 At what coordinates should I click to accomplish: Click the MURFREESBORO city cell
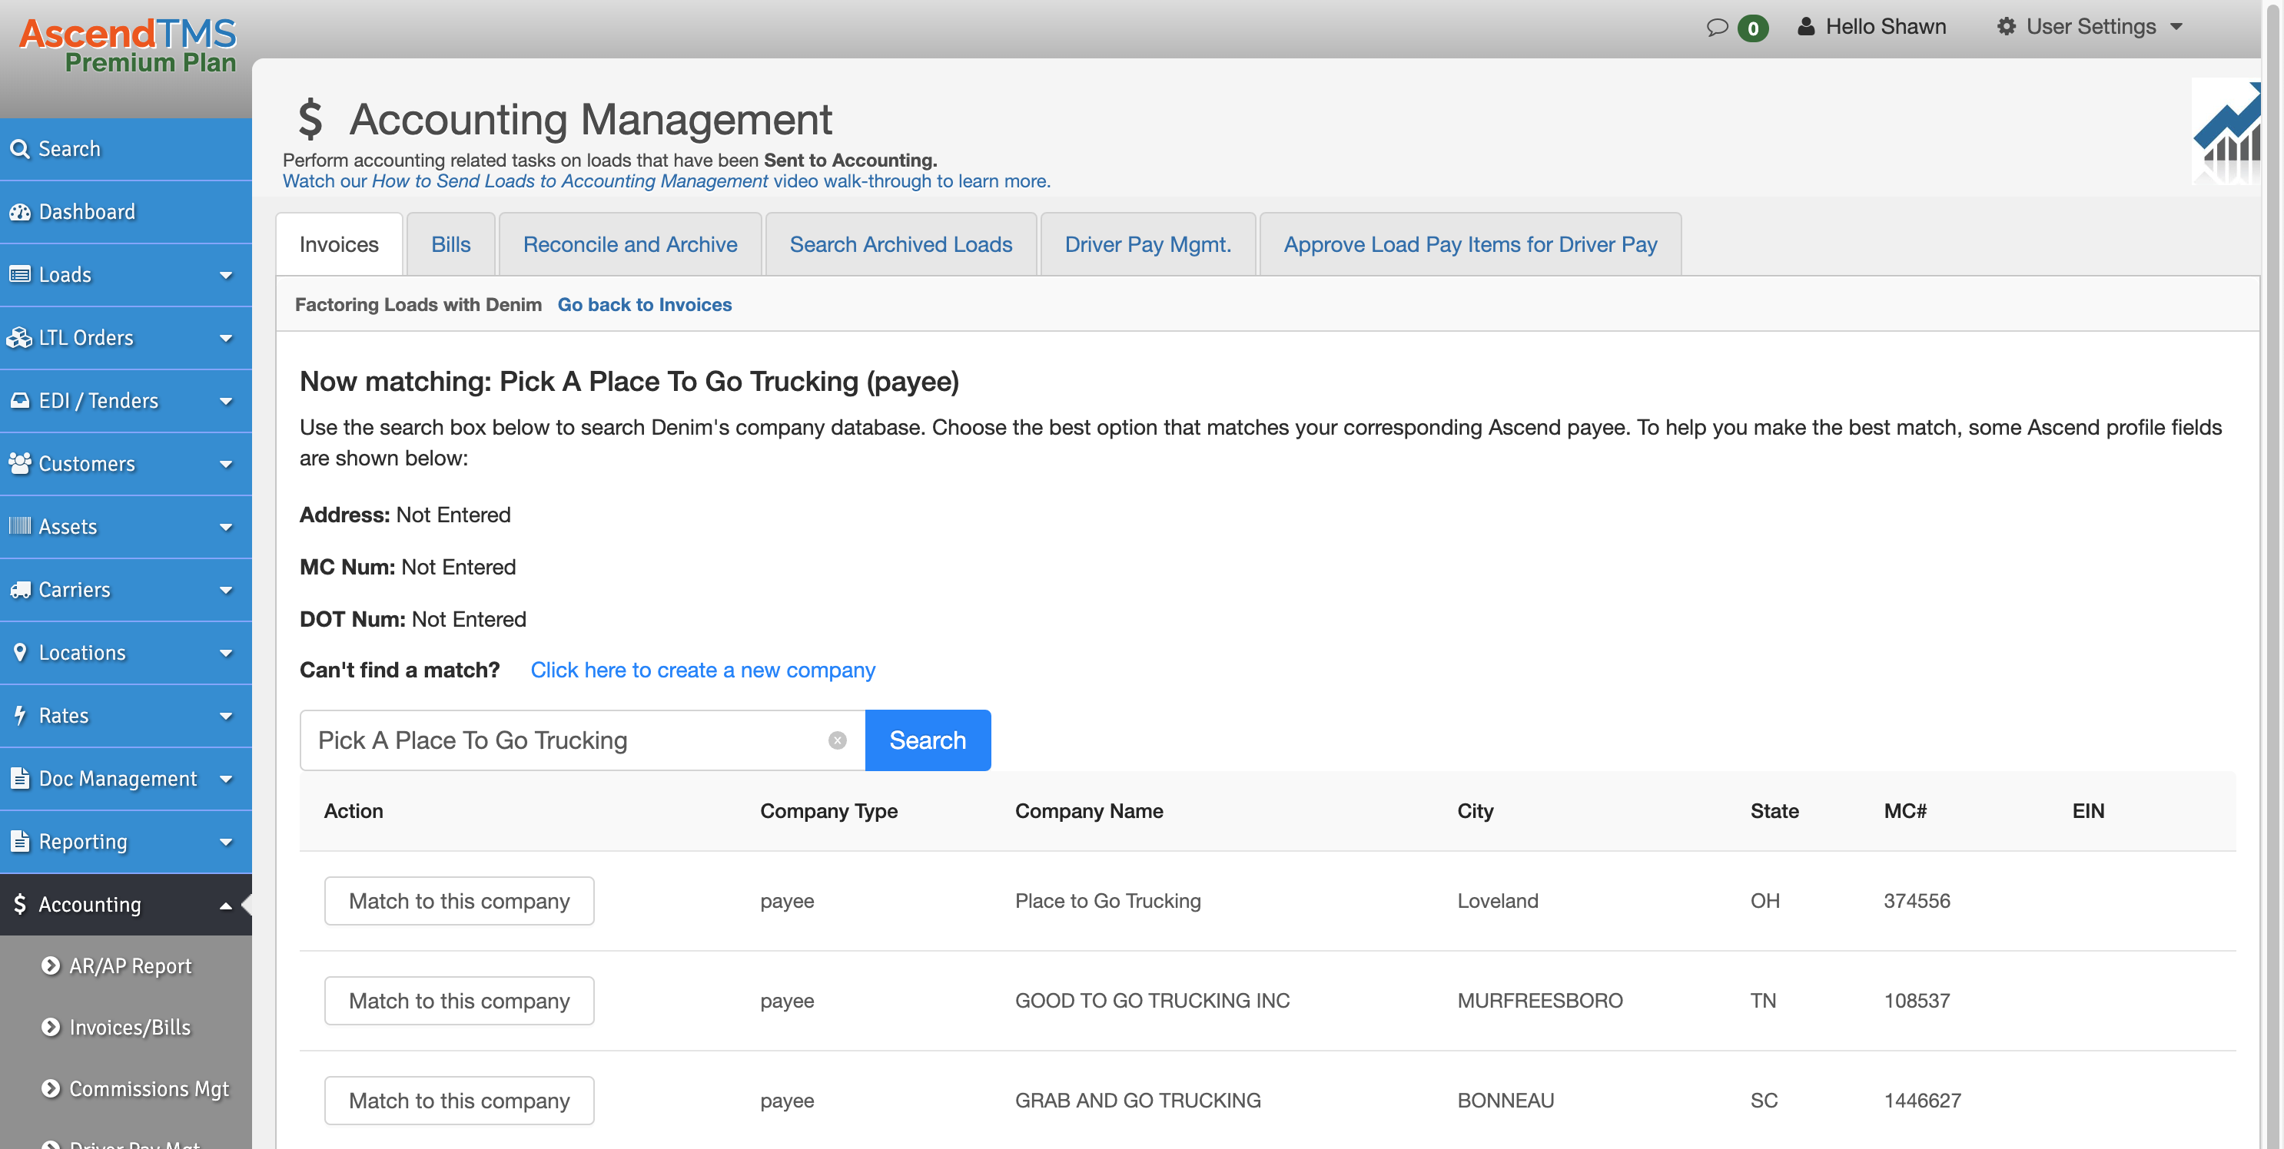(1539, 1000)
